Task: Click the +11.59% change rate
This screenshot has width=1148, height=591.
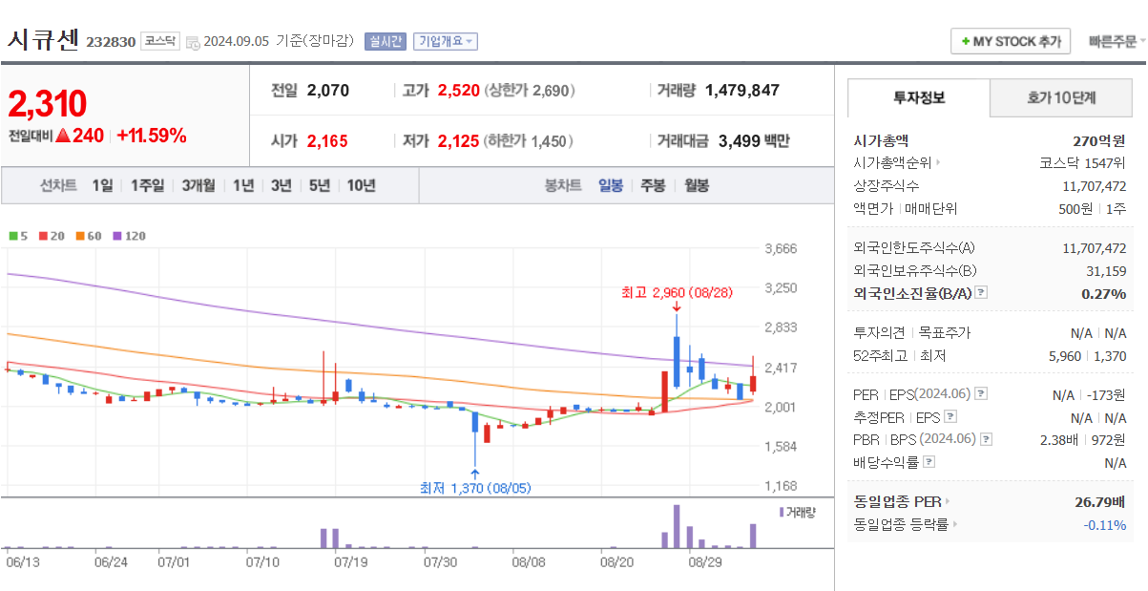Action: pyautogui.click(x=152, y=136)
